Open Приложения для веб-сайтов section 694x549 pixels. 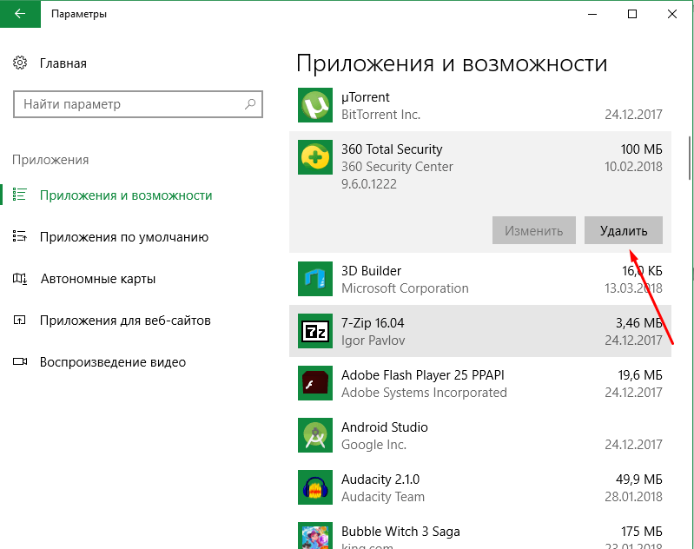[125, 320]
